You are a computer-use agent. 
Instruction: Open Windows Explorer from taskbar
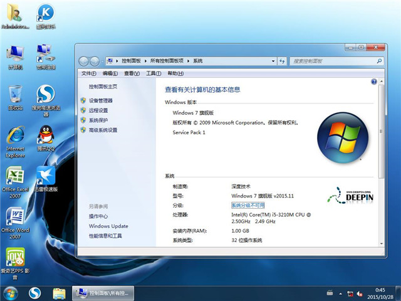59,293
